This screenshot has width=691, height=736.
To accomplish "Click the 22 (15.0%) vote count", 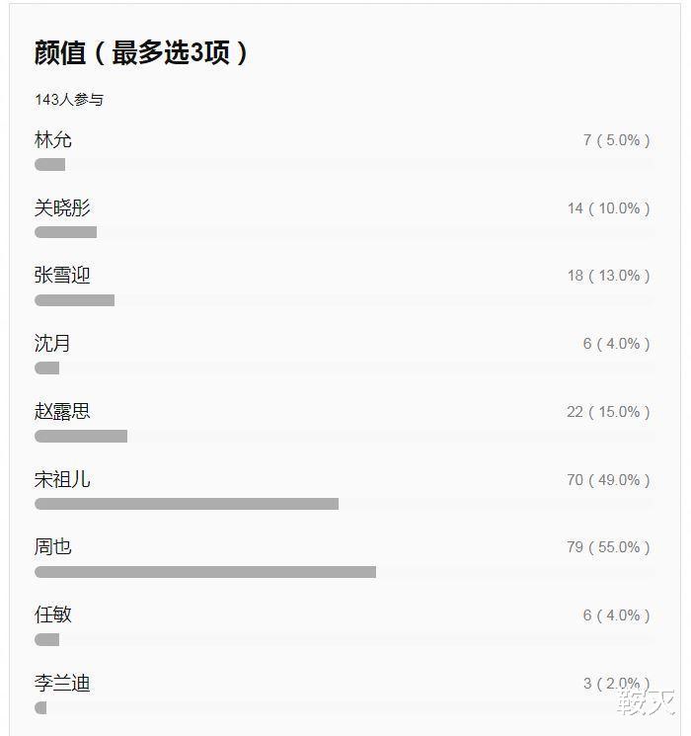I will coord(608,412).
